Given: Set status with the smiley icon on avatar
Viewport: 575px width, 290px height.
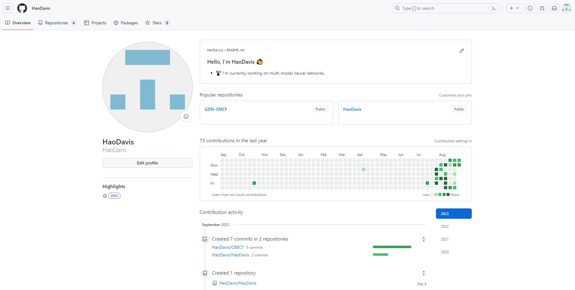Looking at the screenshot, I should click(186, 116).
